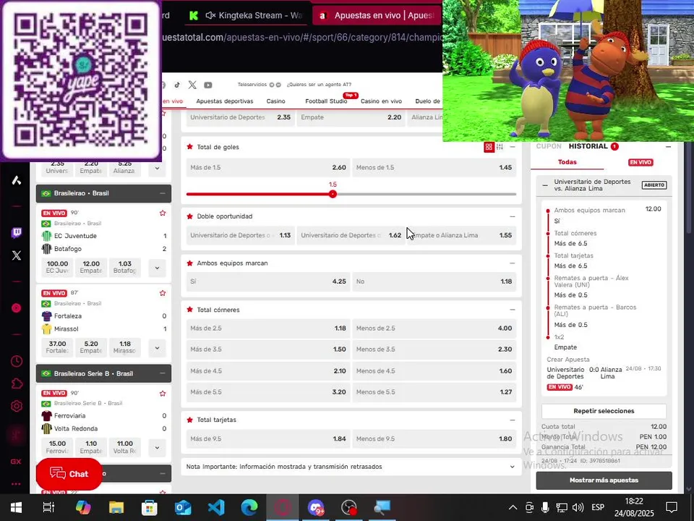Screen dimensions: 694x521
Task: Open Microsoft Edge from taskbar
Action: (249, 507)
